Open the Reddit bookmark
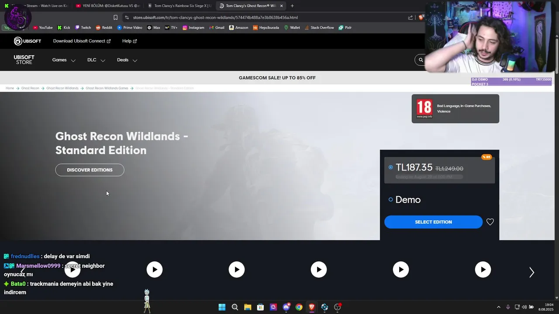Viewport: 559px width, 314px height. point(104,27)
